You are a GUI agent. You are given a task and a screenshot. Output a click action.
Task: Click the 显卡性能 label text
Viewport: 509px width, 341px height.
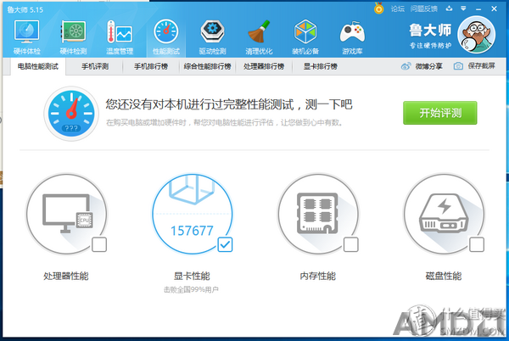point(192,277)
